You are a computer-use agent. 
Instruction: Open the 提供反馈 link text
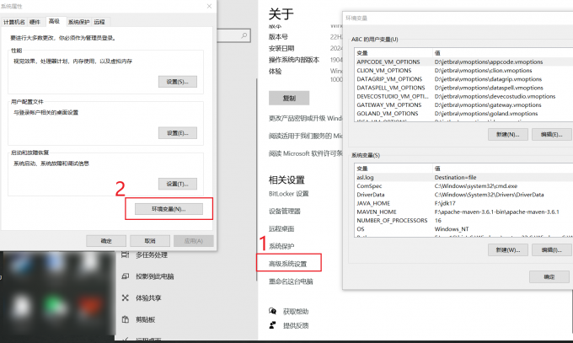pyautogui.click(x=296, y=325)
